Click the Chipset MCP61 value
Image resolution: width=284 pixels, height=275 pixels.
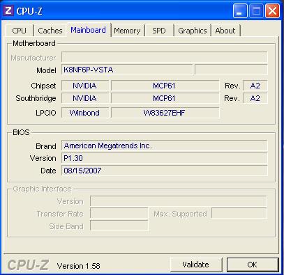tap(165, 86)
